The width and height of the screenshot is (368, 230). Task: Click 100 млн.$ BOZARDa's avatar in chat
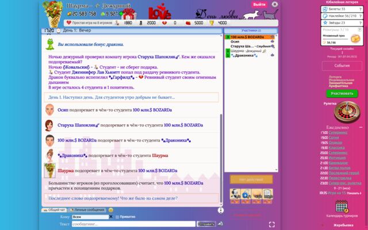coord(49,140)
